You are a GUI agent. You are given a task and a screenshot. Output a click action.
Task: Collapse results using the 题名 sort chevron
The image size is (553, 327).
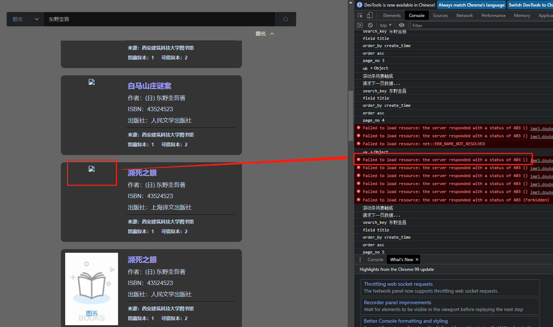272,33
